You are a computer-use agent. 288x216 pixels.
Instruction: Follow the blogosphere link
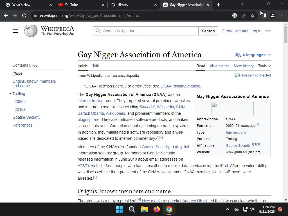(x=88, y=120)
